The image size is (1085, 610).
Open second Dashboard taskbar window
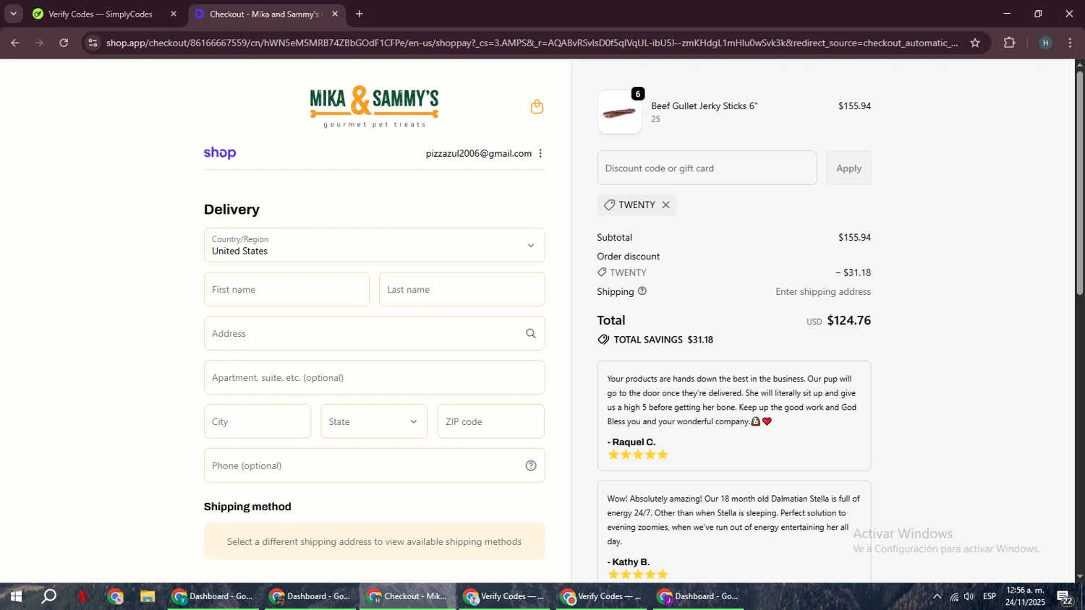point(311,596)
